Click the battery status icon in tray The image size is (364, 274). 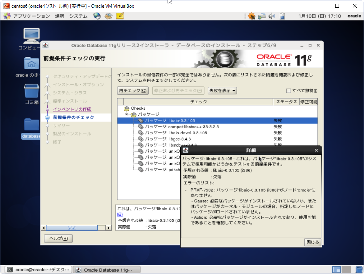click(283, 16)
